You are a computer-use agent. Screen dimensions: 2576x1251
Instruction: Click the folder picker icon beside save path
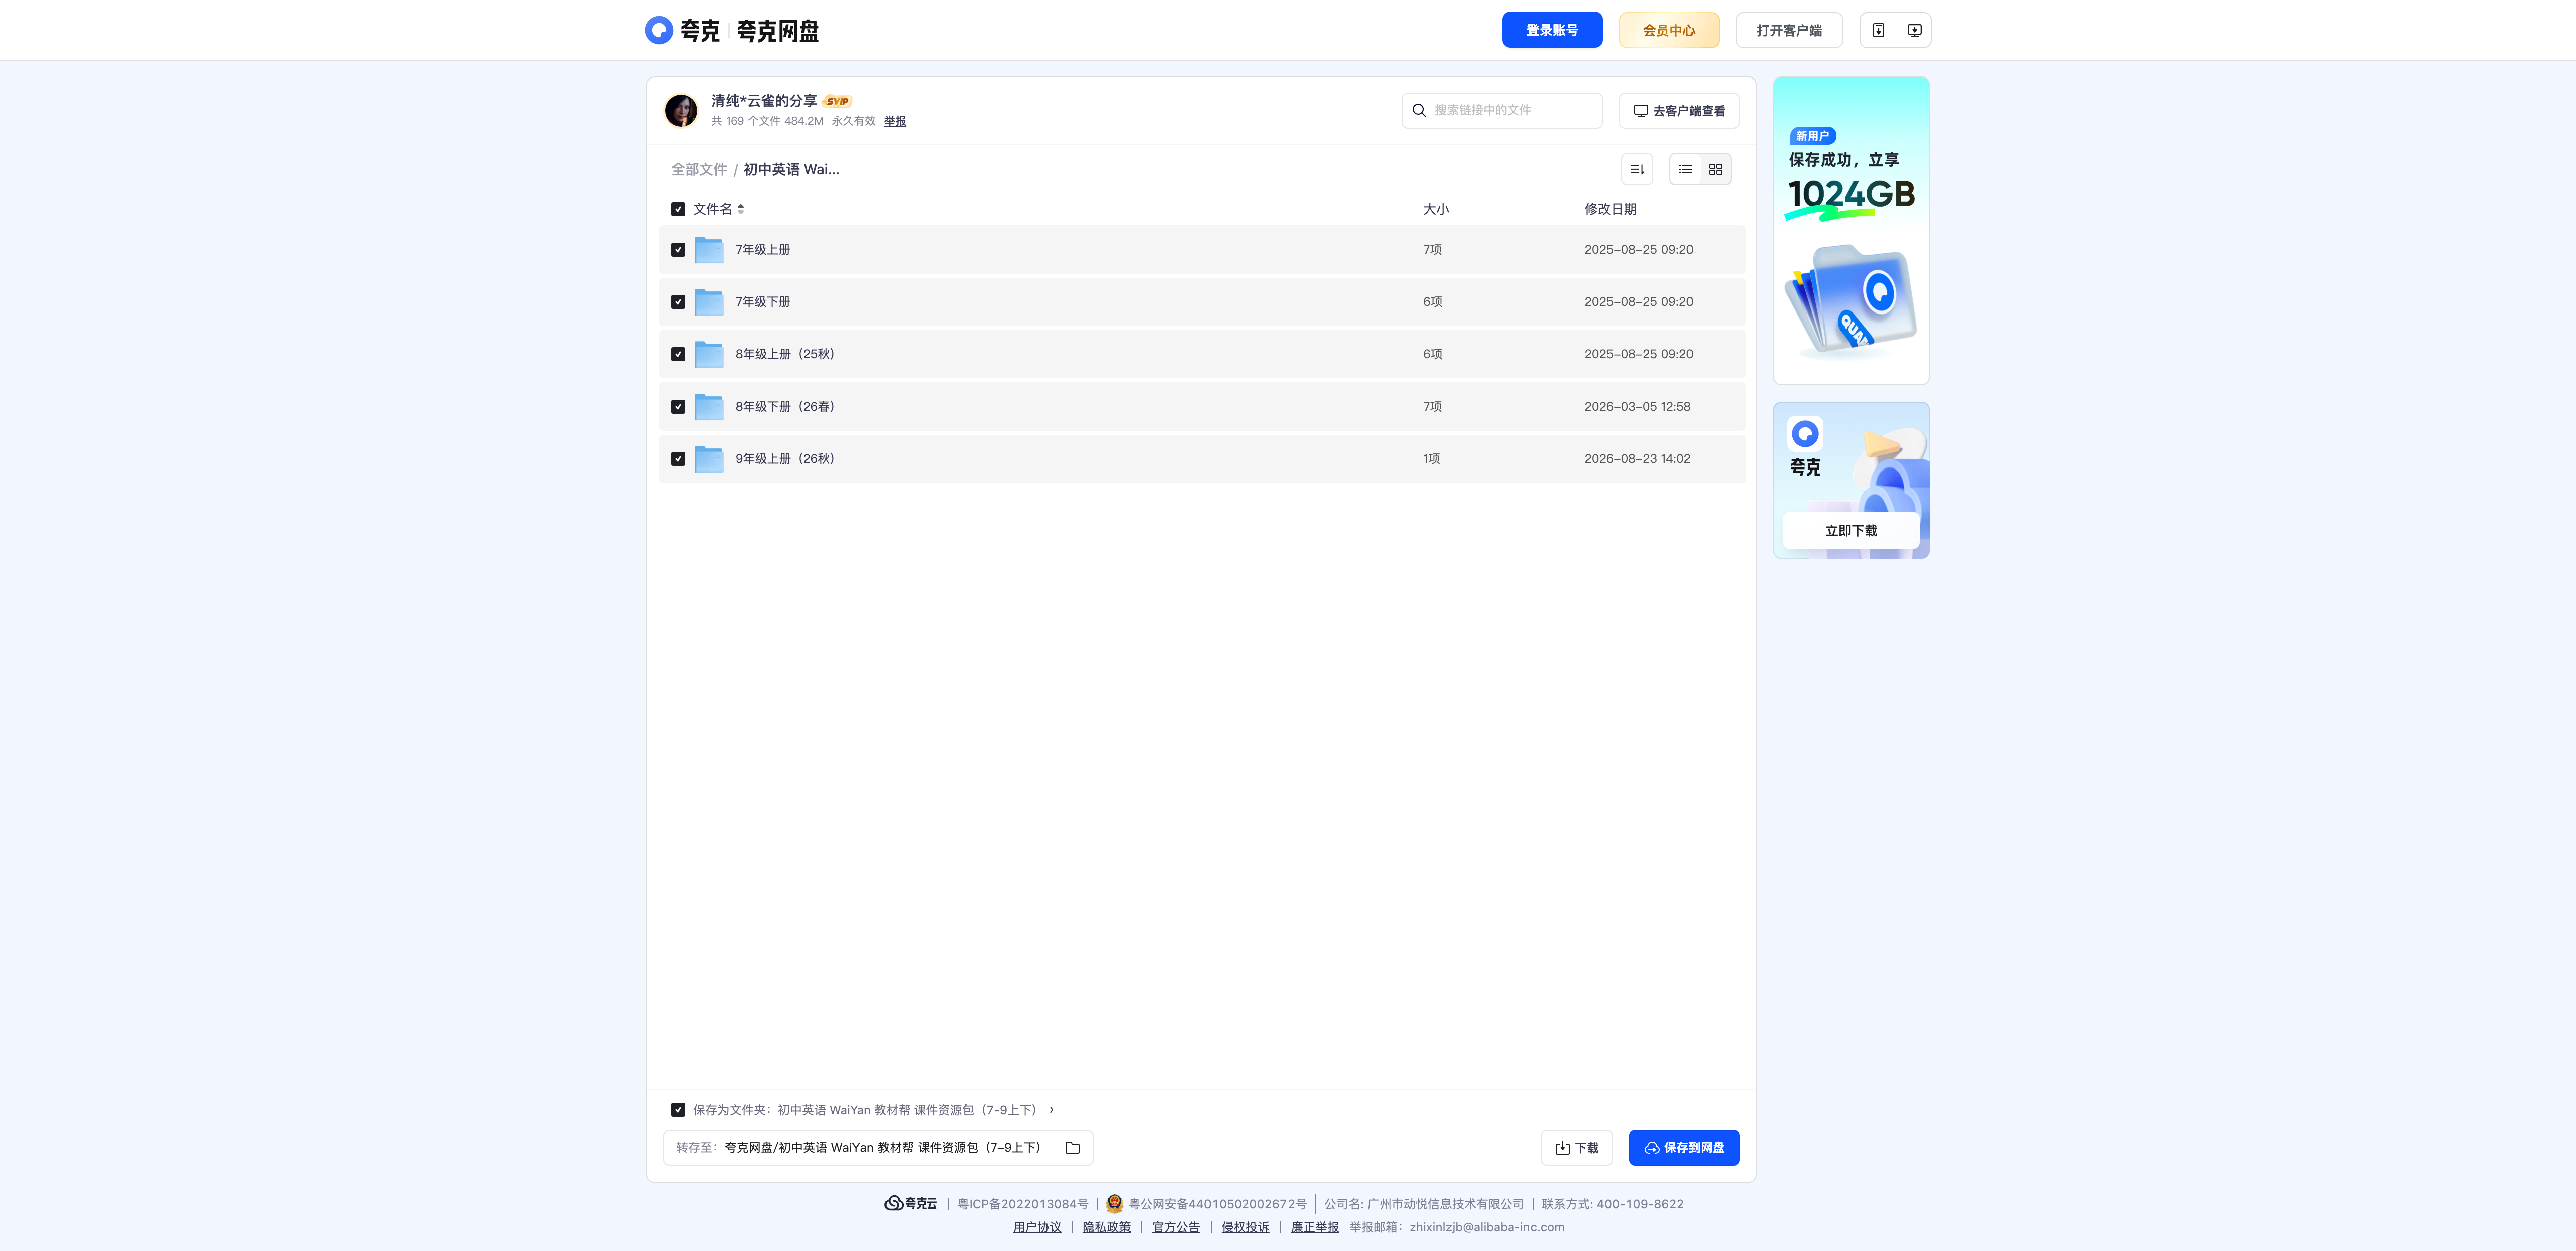tap(1072, 1148)
